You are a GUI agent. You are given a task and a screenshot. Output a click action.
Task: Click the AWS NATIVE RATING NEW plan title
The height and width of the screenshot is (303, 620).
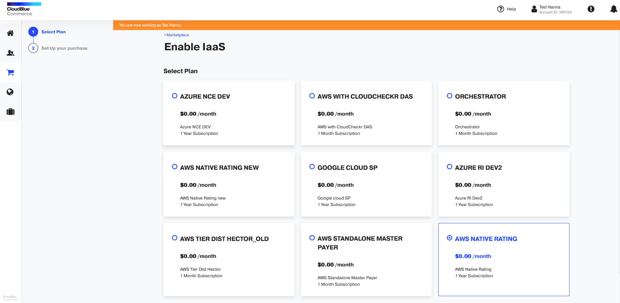219,168
